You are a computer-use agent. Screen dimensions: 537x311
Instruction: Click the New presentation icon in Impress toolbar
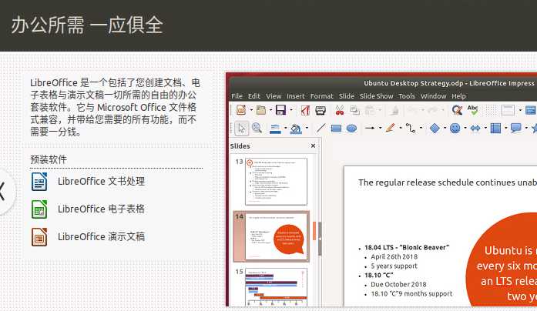pos(241,110)
